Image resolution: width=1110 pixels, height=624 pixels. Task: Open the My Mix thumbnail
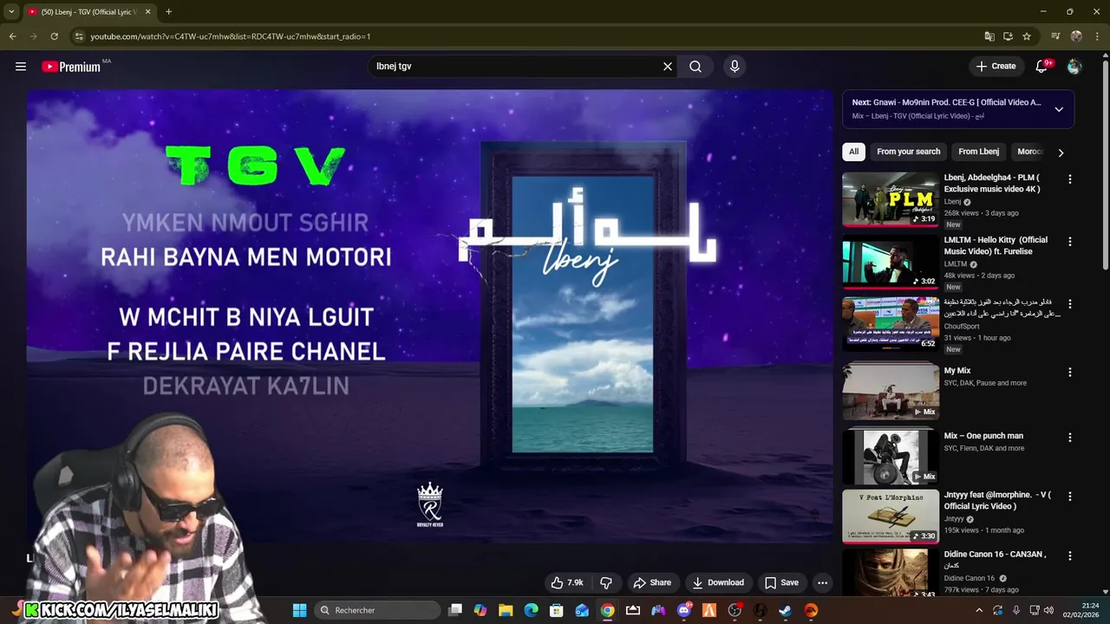point(891,393)
